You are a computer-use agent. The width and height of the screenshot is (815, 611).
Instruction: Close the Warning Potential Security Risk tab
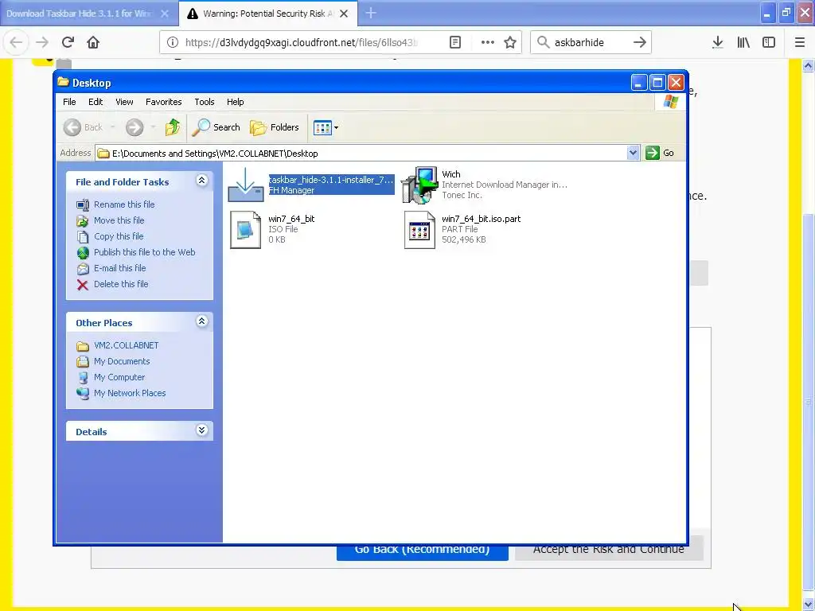pos(344,14)
